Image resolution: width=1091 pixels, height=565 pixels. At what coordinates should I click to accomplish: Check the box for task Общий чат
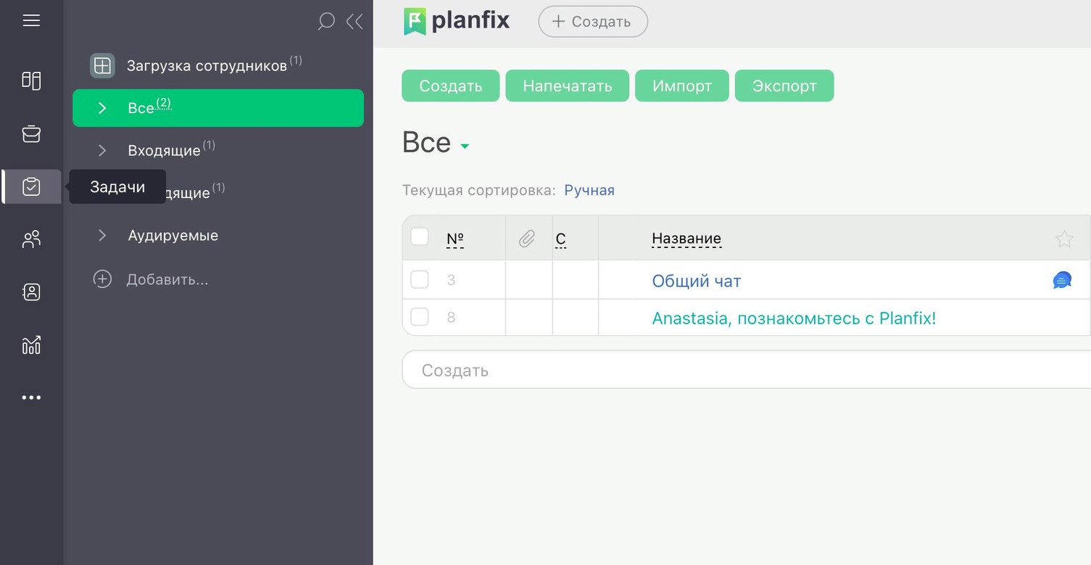(420, 280)
